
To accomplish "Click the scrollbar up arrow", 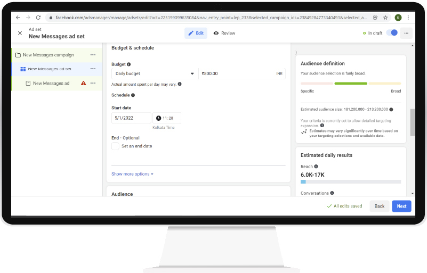I will pos(412,46).
